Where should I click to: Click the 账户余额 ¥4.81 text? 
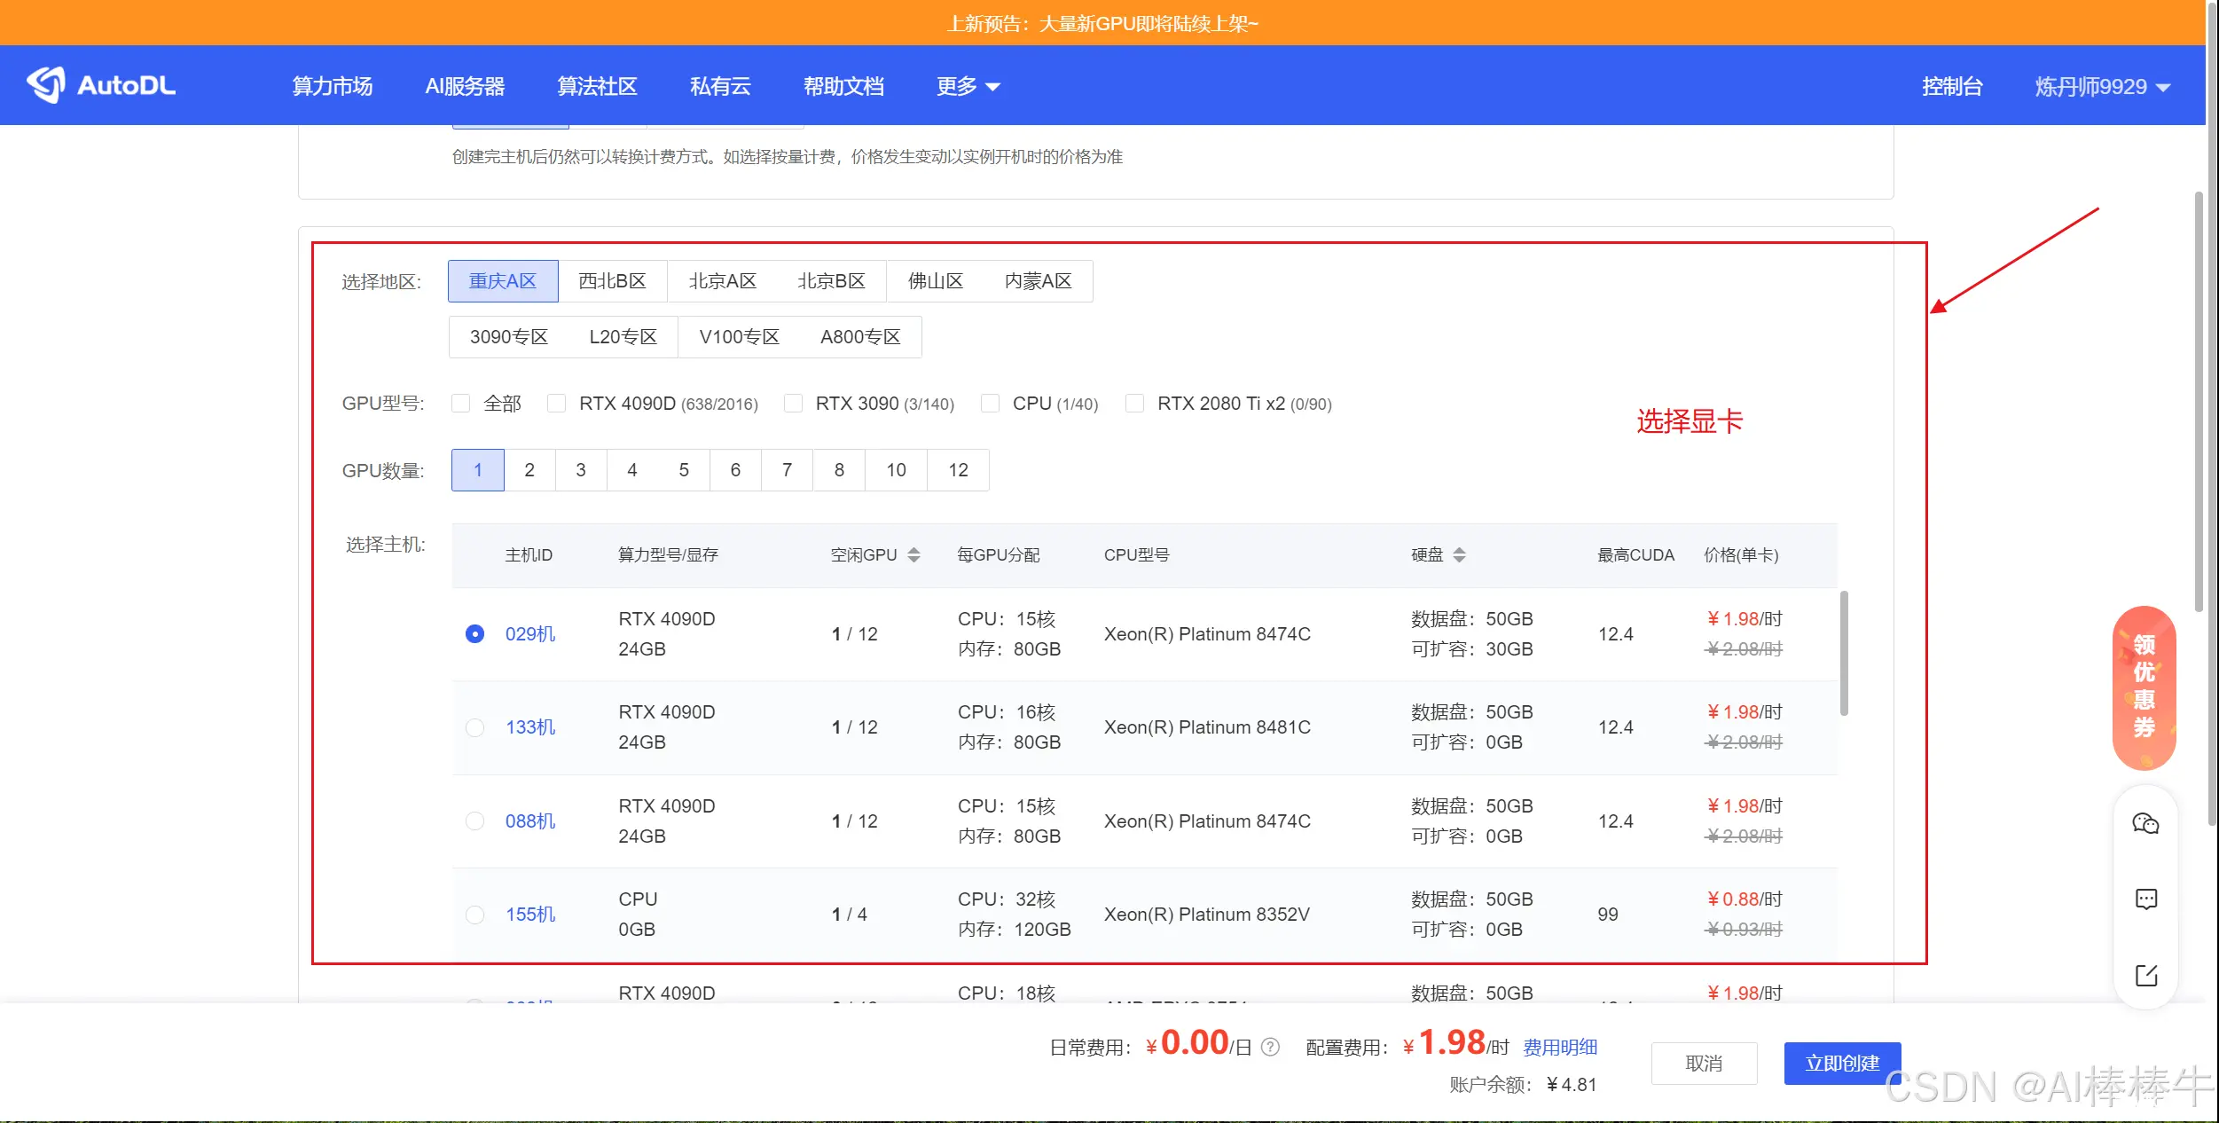click(x=1523, y=1085)
